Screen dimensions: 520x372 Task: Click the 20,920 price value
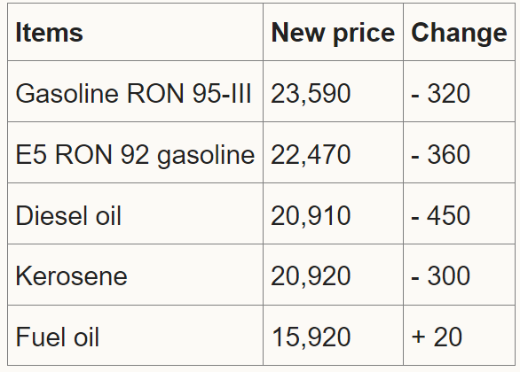point(311,277)
